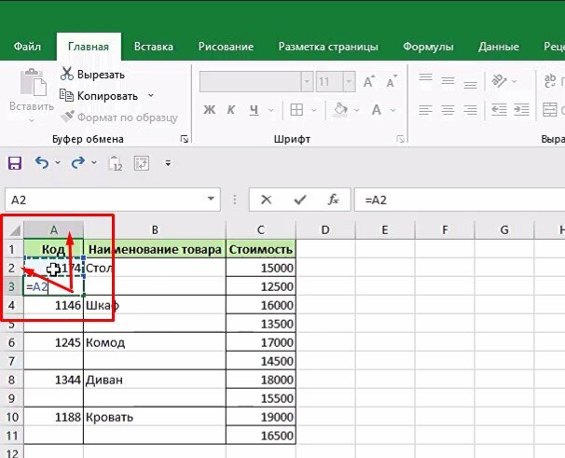Click the Cut scissors icon

click(x=66, y=74)
